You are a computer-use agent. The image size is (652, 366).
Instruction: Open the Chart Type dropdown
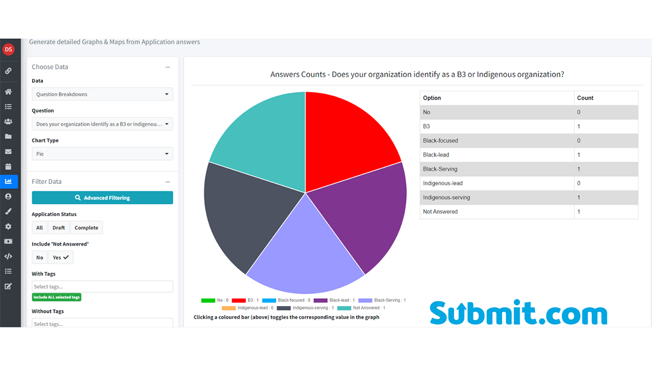(x=102, y=153)
